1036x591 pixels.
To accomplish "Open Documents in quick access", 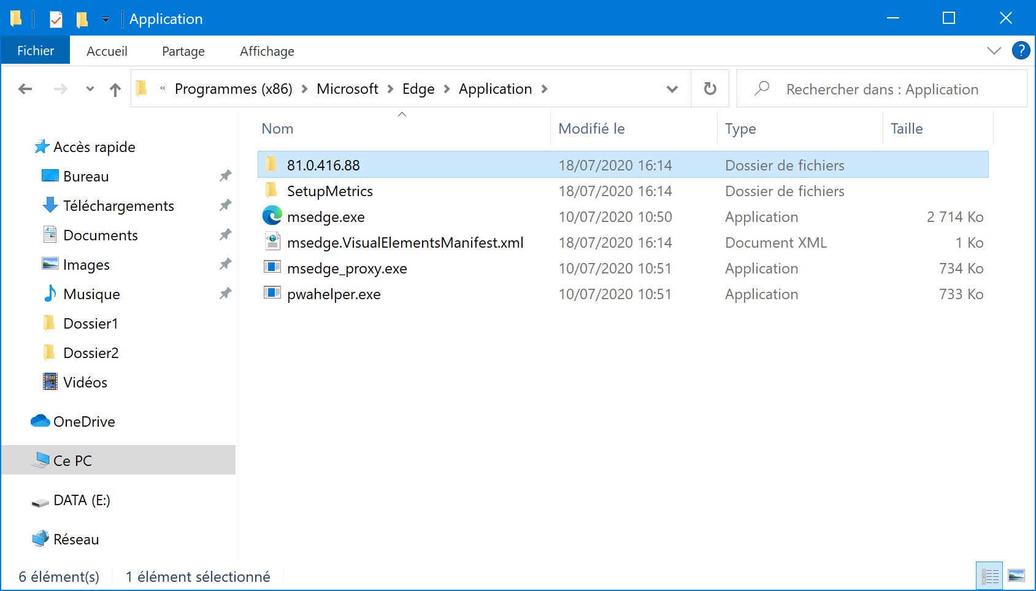I will coord(101,235).
